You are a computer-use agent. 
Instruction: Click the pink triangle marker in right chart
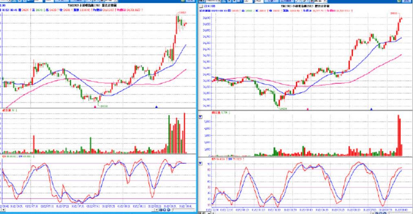click(x=308, y=109)
